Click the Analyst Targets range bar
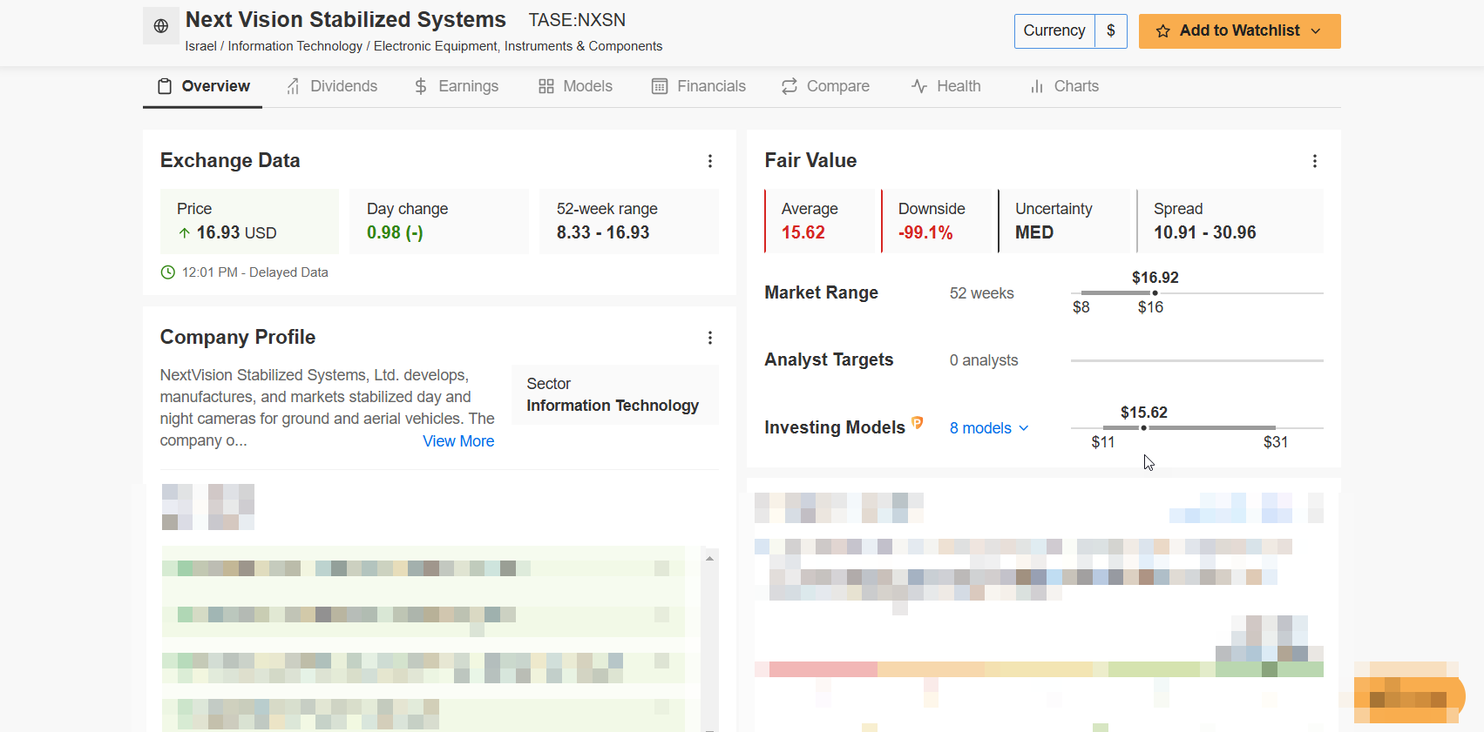This screenshot has height=732, width=1484. click(1197, 360)
